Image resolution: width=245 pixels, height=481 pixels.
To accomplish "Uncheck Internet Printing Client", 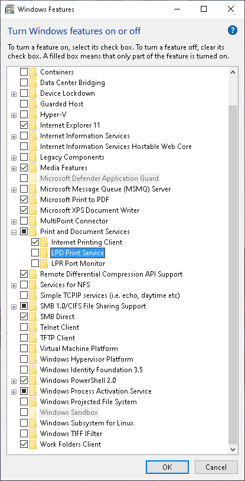I will [35, 242].
